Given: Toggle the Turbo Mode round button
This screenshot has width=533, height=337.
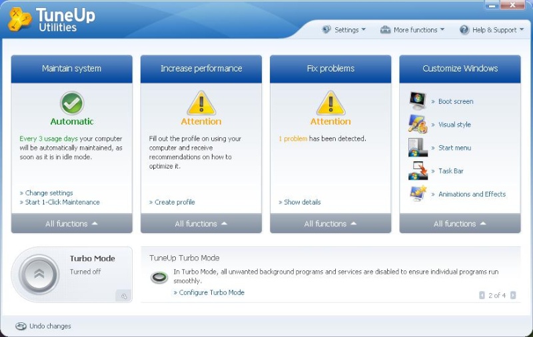Looking at the screenshot, I should pyautogui.click(x=39, y=274).
